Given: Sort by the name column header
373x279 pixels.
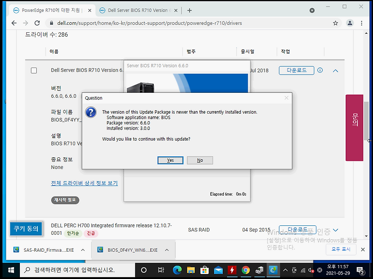Looking at the screenshot, I should 54,52.
